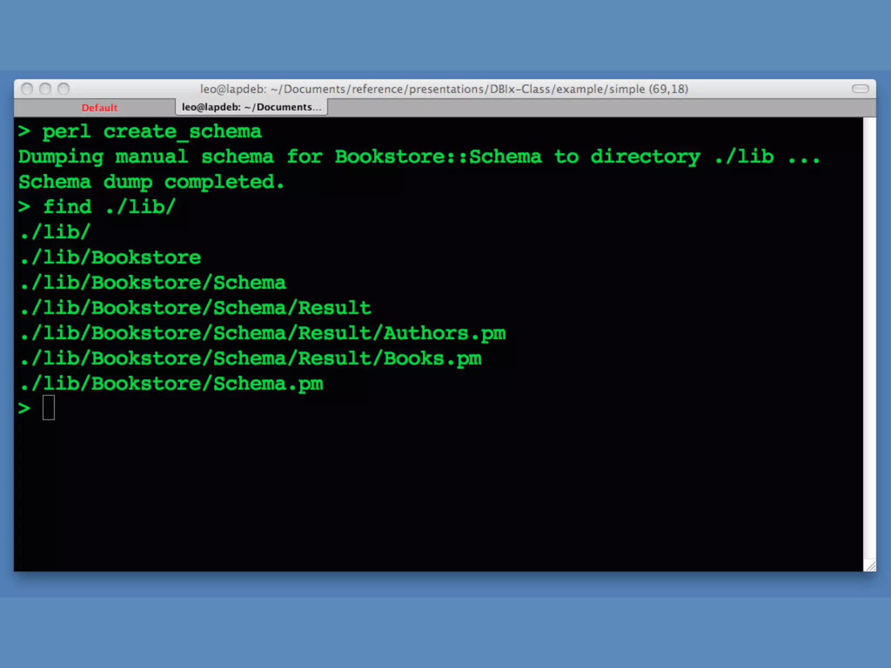
Task: Click the window close button
Action: [x=27, y=89]
